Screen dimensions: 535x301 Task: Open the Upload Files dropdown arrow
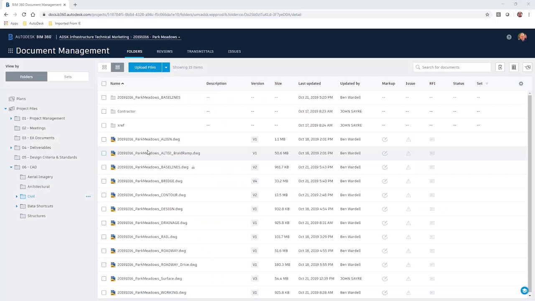pos(166,67)
